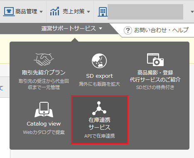Screen dimensions: 194x158
Task: Click the question mark help icon
Action: point(128,30)
